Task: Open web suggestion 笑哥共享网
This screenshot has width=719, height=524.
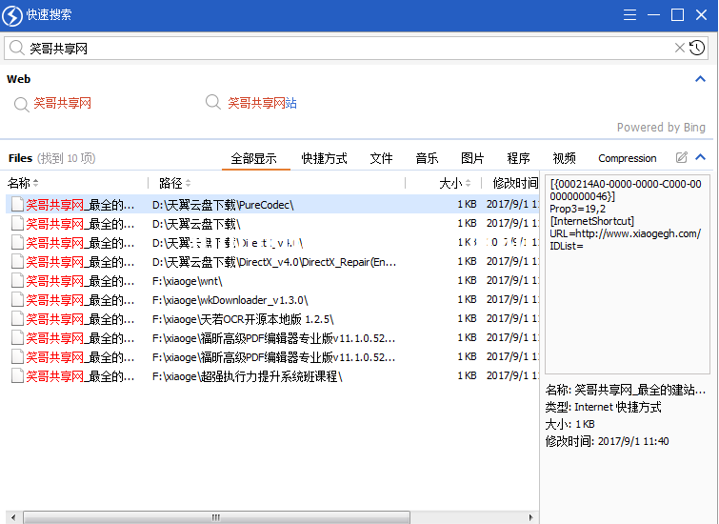Action: click(62, 103)
